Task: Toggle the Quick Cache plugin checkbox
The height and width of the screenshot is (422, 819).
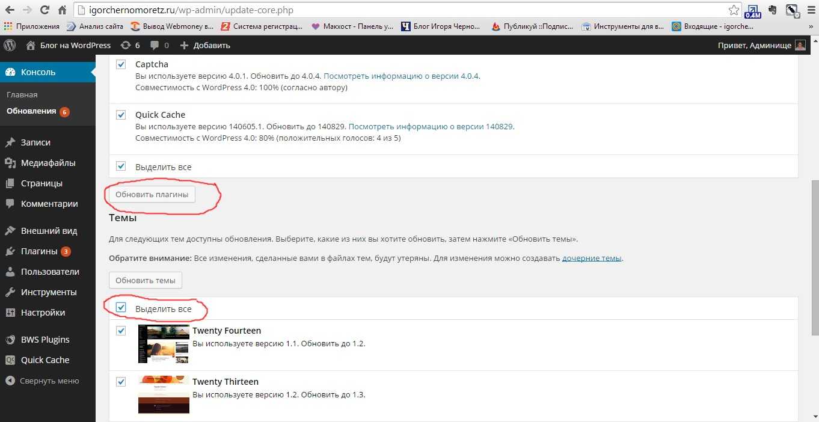Action: pos(121,115)
